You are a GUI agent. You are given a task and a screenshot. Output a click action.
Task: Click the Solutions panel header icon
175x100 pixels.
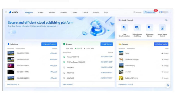pos(8,44)
